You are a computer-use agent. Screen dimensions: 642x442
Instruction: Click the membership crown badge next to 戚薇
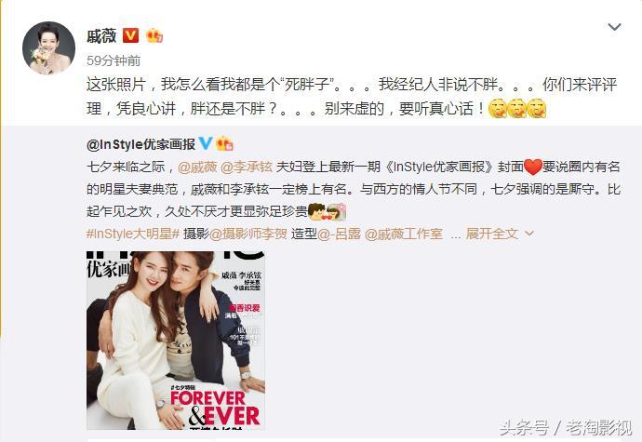[x=154, y=35]
